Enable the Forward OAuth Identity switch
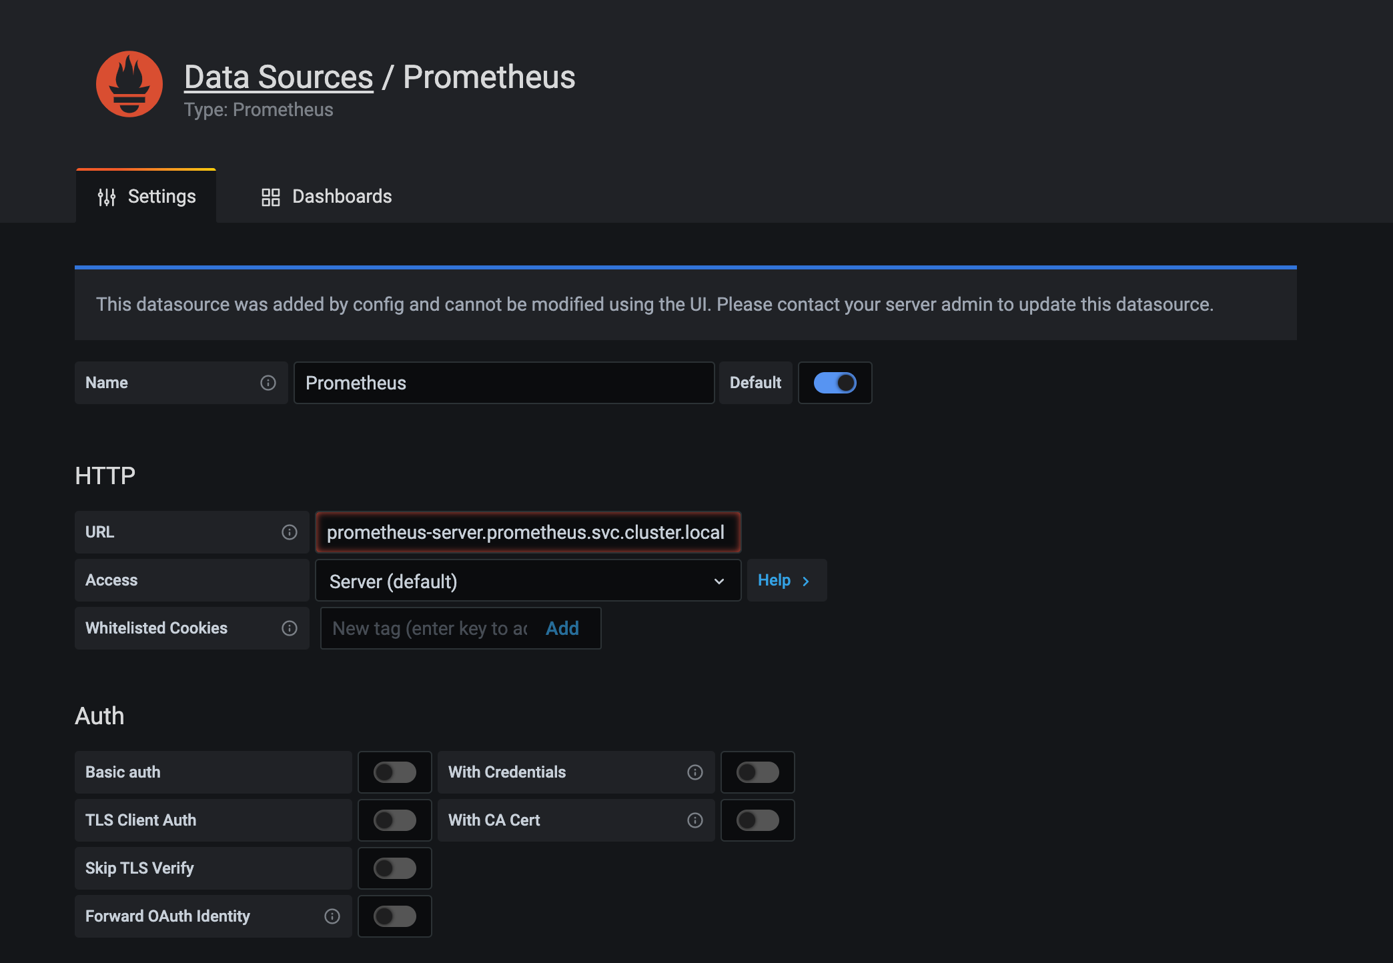Screen dimensions: 1393x963 pyautogui.click(x=395, y=916)
